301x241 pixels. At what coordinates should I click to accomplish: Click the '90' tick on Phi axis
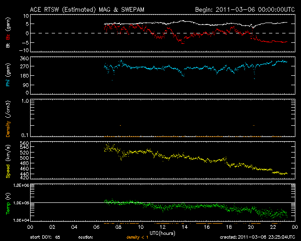pos(26,85)
